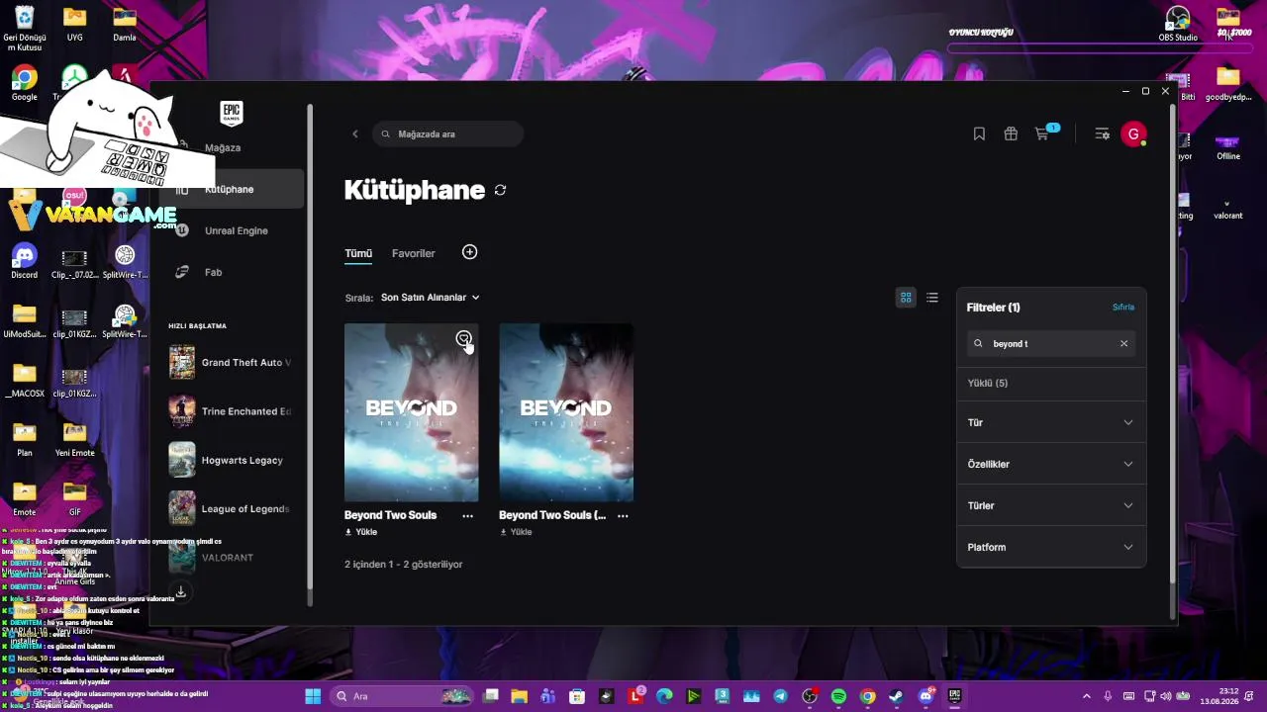Reset filters with Sıfırla

point(1123,308)
